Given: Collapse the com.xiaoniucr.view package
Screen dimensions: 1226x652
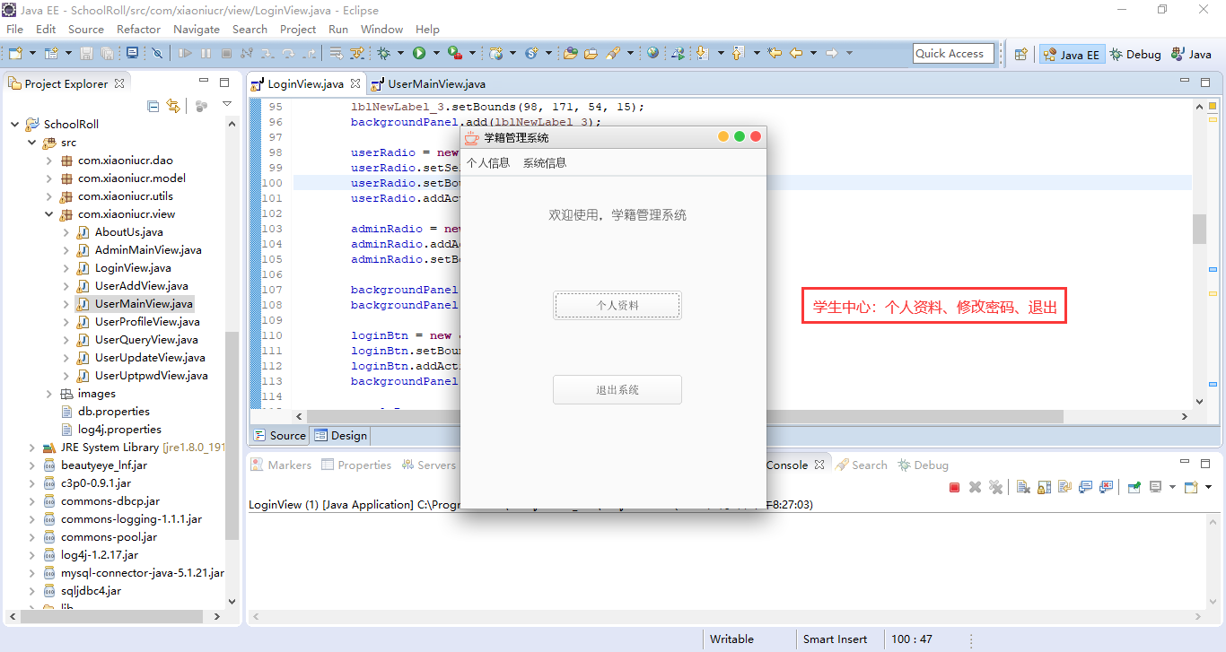Looking at the screenshot, I should (x=48, y=214).
